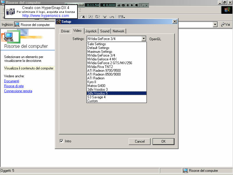The width and height of the screenshot is (233, 175).
Task: Open the Risorse di rete link
Action: (x=14, y=86)
